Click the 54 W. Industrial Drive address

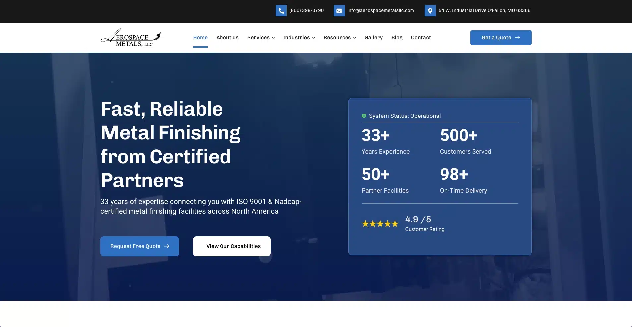point(484,11)
